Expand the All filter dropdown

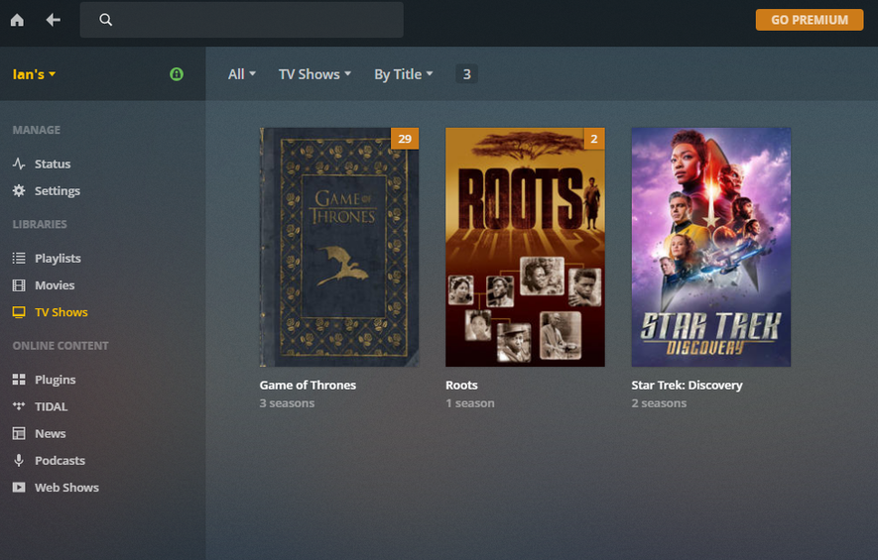click(242, 74)
